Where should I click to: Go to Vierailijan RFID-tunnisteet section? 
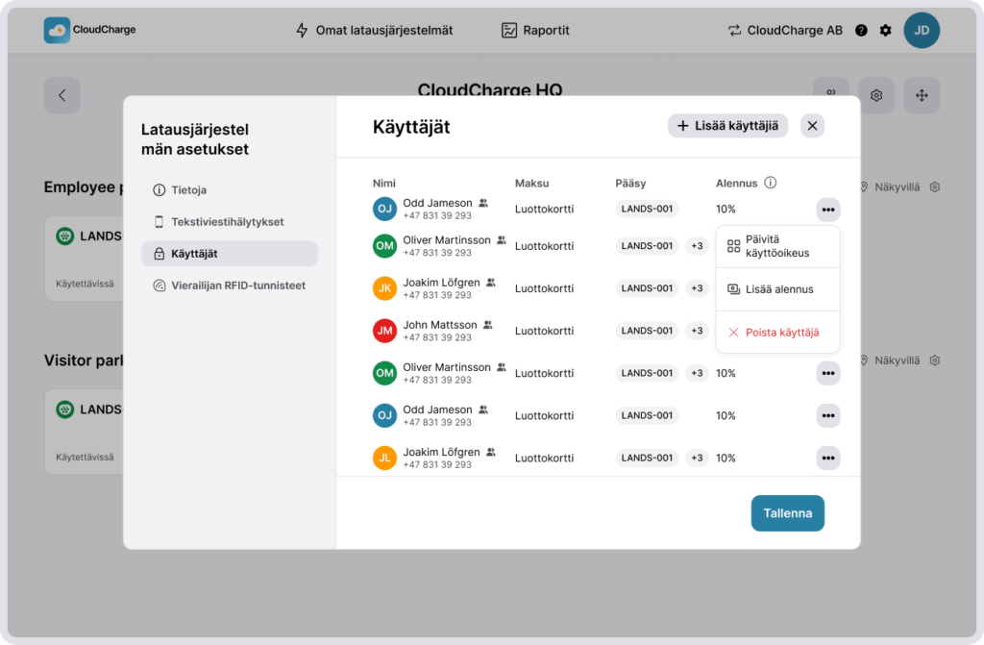click(x=237, y=285)
